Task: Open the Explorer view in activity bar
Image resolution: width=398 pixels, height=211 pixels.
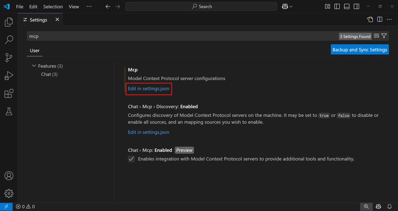Action: pyautogui.click(x=9, y=22)
